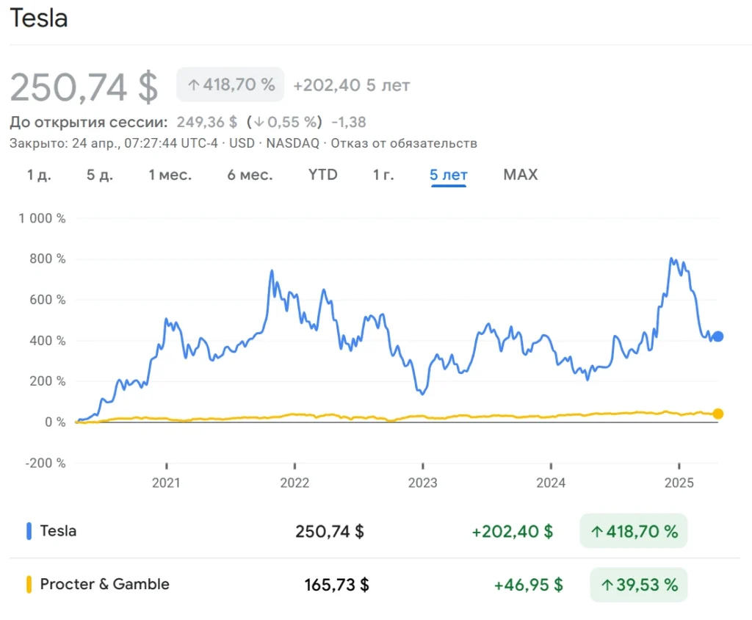Viewport: 752px width, 620px height.
Task: Click the blue Tesla end-point marker on chart
Action: (x=717, y=336)
